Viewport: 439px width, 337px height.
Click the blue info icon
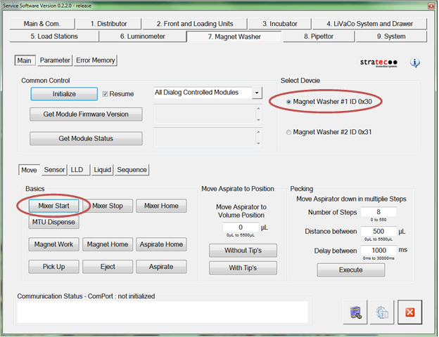[415, 62]
